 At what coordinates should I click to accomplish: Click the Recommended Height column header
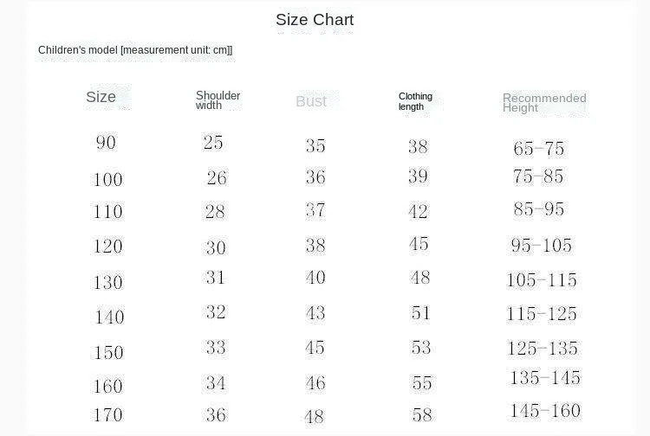click(x=544, y=103)
